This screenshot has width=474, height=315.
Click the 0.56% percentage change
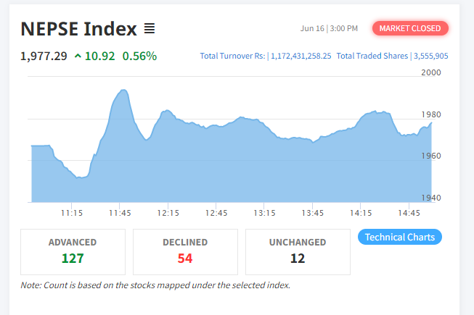139,56
